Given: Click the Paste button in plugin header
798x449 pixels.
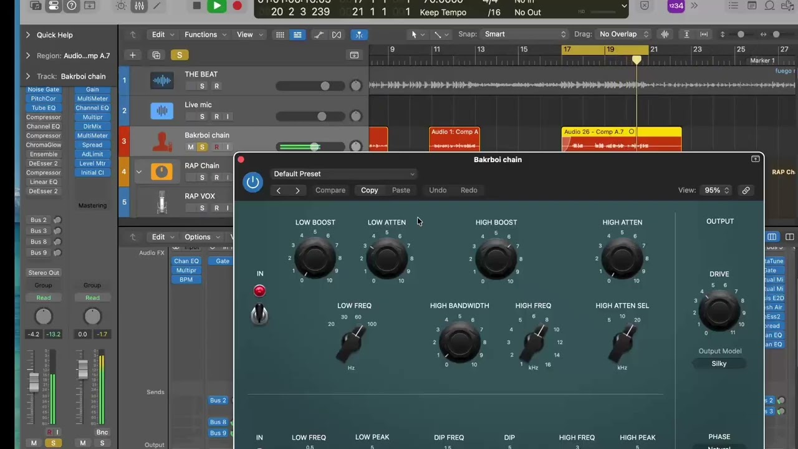Looking at the screenshot, I should [x=401, y=190].
